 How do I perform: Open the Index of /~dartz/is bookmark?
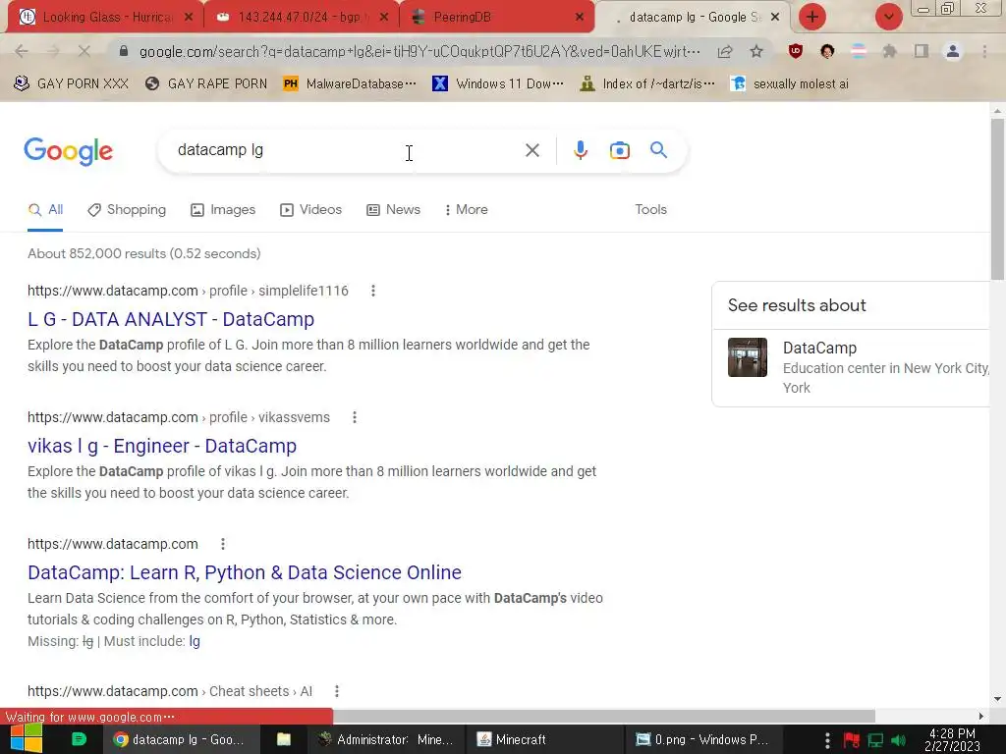pyautogui.click(x=646, y=84)
